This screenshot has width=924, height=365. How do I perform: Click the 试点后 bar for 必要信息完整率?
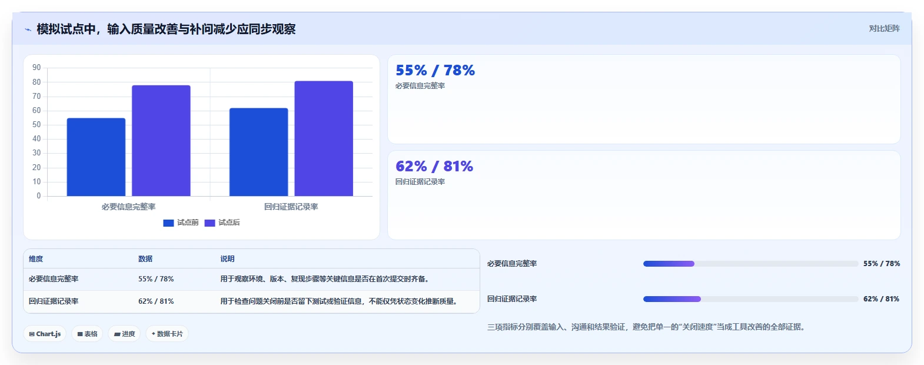(x=161, y=141)
